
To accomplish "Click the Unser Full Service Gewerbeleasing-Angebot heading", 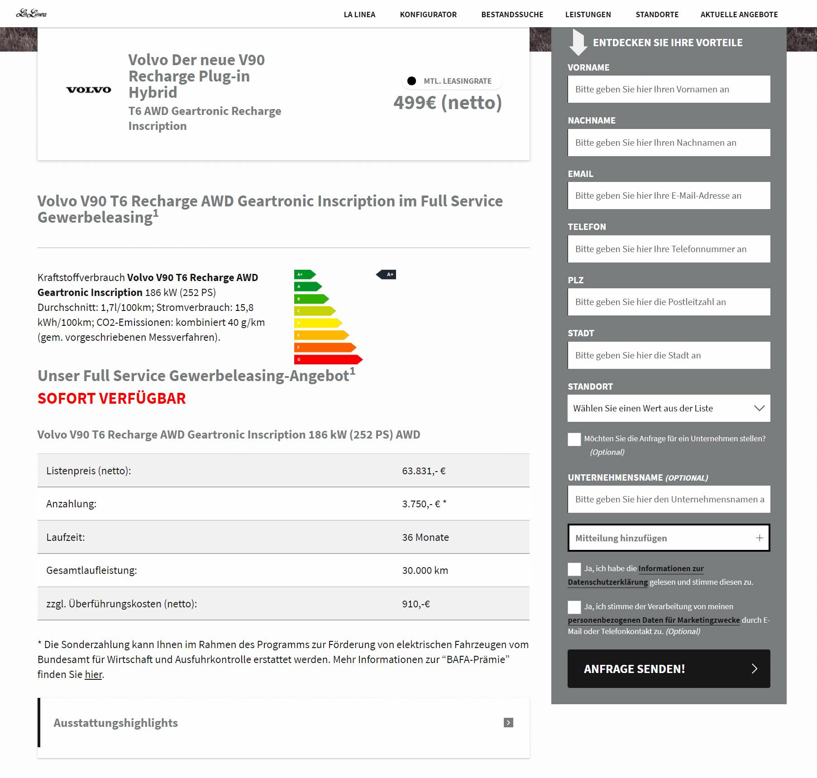I will coord(196,375).
